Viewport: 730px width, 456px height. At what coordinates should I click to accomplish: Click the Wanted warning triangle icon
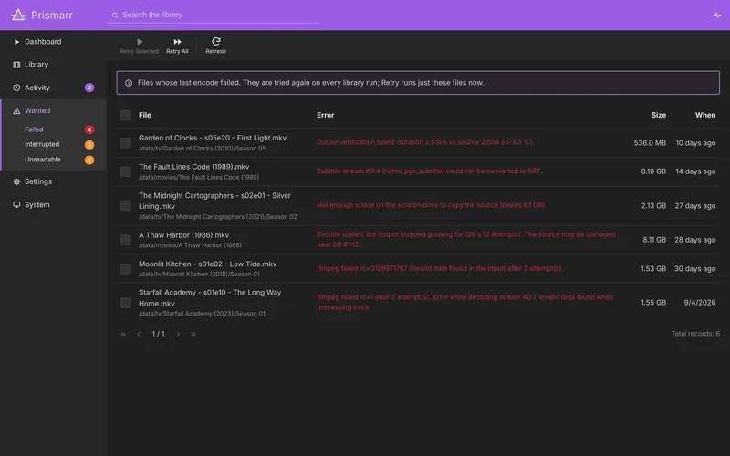(x=16, y=110)
